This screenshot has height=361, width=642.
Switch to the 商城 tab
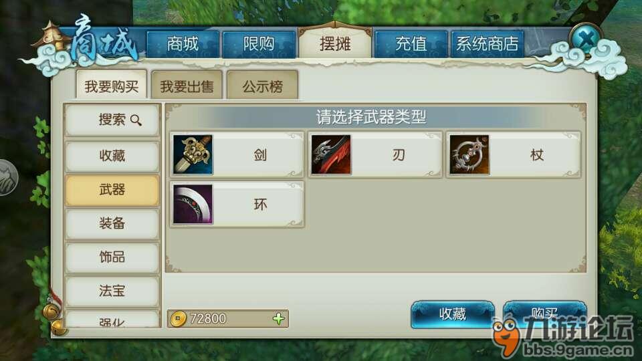tap(183, 44)
